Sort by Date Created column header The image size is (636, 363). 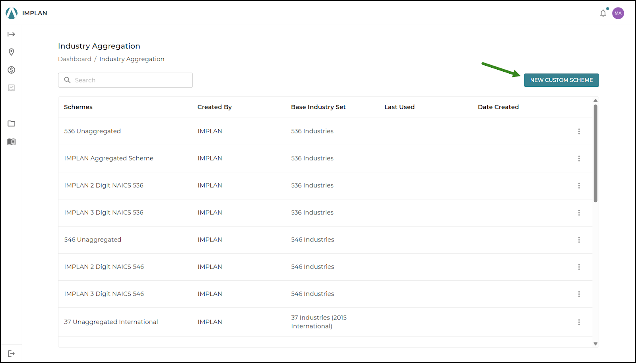coord(498,107)
